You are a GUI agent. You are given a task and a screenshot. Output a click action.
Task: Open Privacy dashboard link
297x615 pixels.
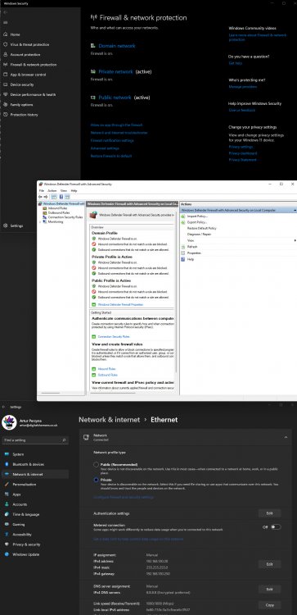(243, 153)
